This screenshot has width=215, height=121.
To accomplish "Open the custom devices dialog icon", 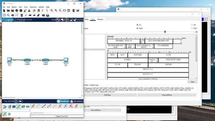I will point(78,10).
